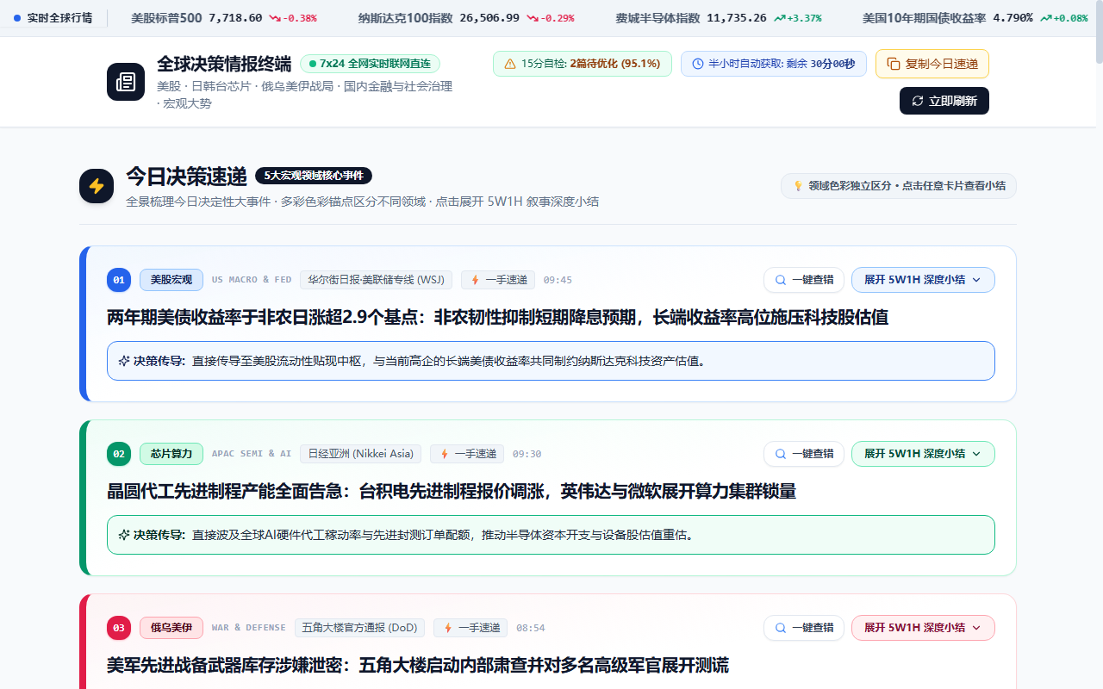Click the green 02 badge on 芯片算力 card
The image size is (1103, 689).
[x=119, y=454]
